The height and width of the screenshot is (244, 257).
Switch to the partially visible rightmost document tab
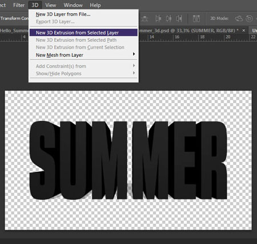(x=254, y=30)
